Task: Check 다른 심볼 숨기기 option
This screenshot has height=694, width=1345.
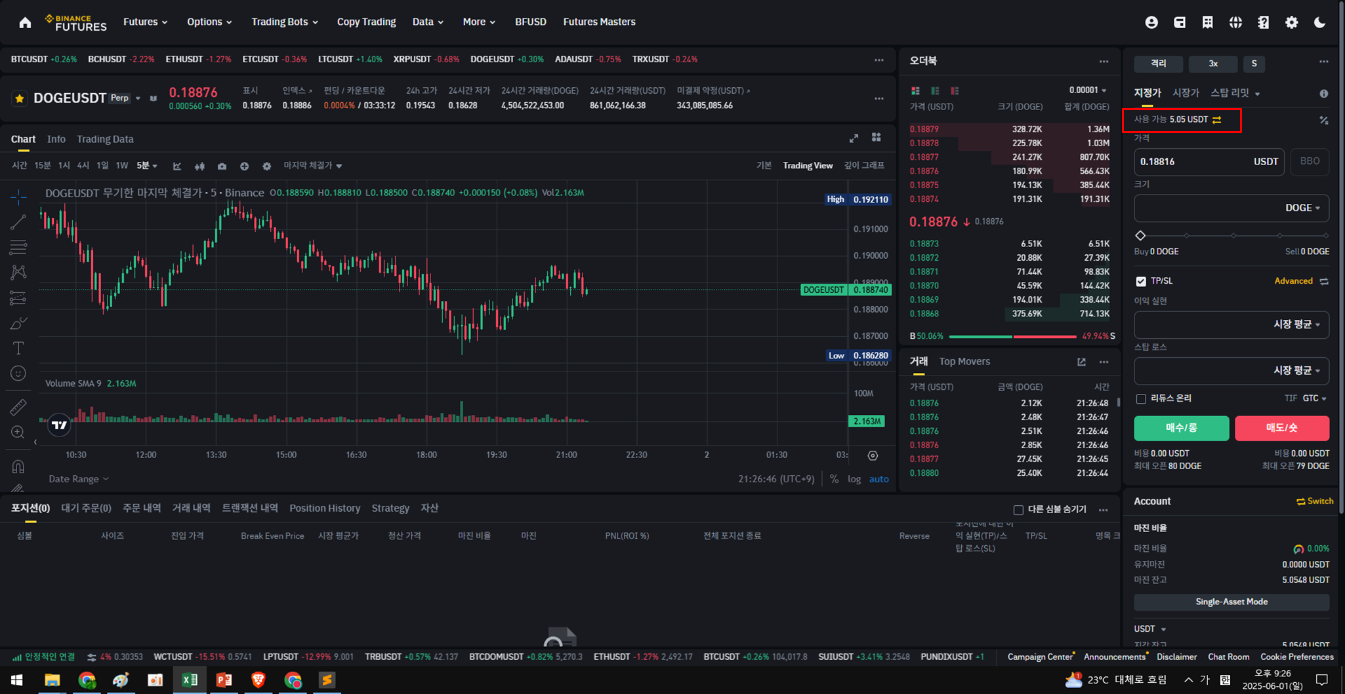Action: (x=1018, y=510)
